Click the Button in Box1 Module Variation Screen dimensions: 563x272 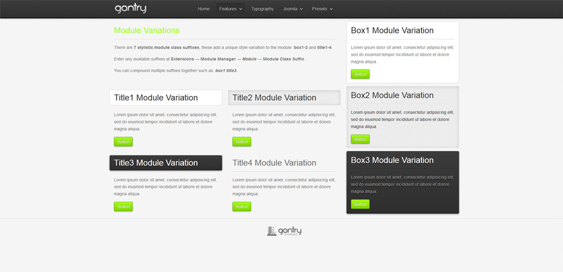[360, 74]
